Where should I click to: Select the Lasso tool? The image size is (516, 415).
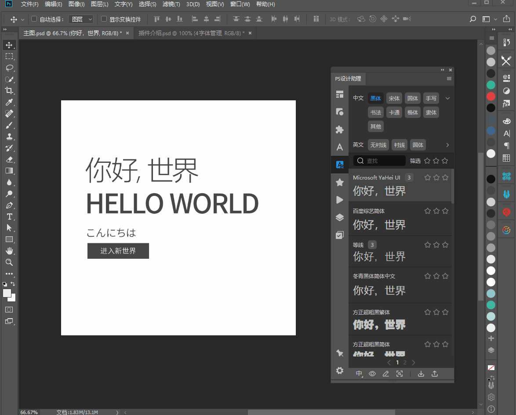click(9, 68)
